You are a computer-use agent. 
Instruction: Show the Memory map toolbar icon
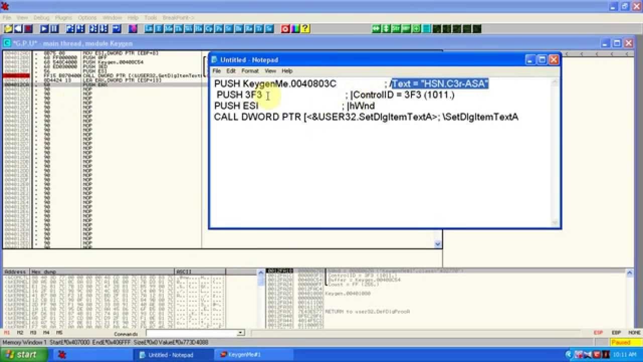point(169,29)
